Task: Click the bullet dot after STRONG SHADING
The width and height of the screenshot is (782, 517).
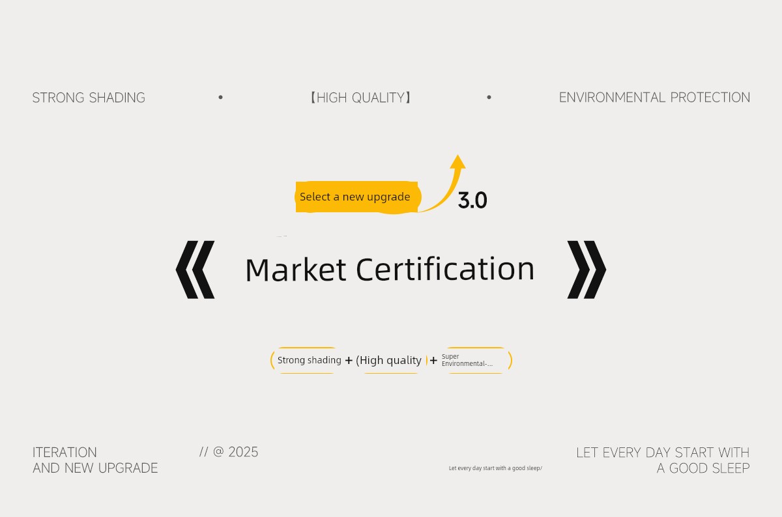Action: tap(220, 98)
